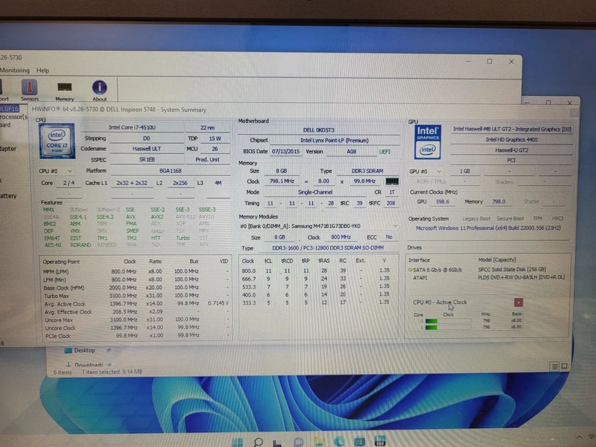Screen dimensions: 596x447
Task: Open the Sensors toolbar icon
Action: coord(29,90)
